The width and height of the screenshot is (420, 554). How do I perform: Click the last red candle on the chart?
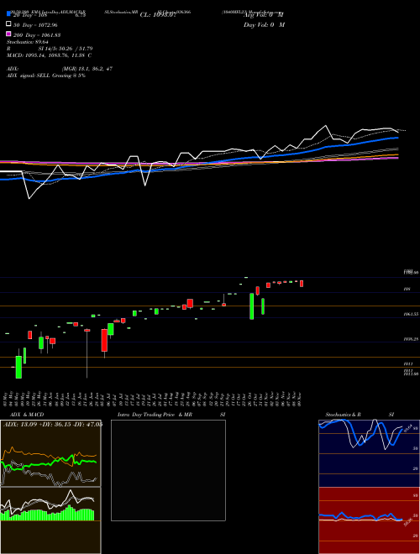tap(302, 284)
